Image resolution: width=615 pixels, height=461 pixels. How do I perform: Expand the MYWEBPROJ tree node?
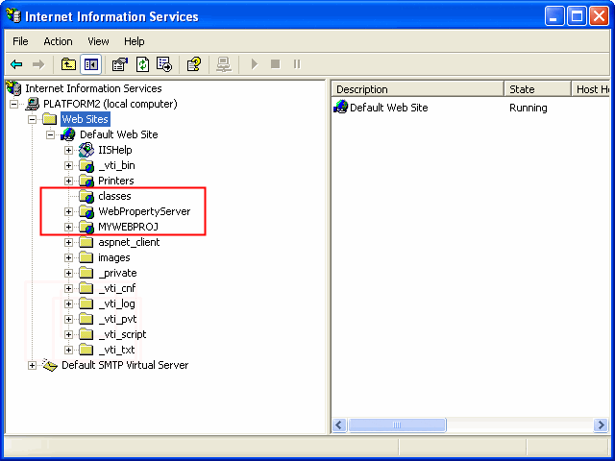point(68,227)
